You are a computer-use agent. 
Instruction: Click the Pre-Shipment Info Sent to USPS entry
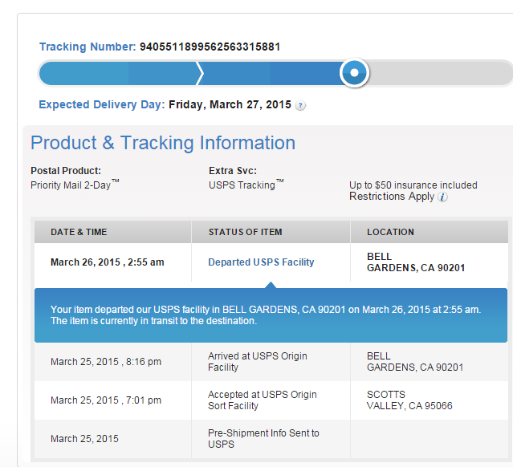pyautogui.click(x=263, y=439)
